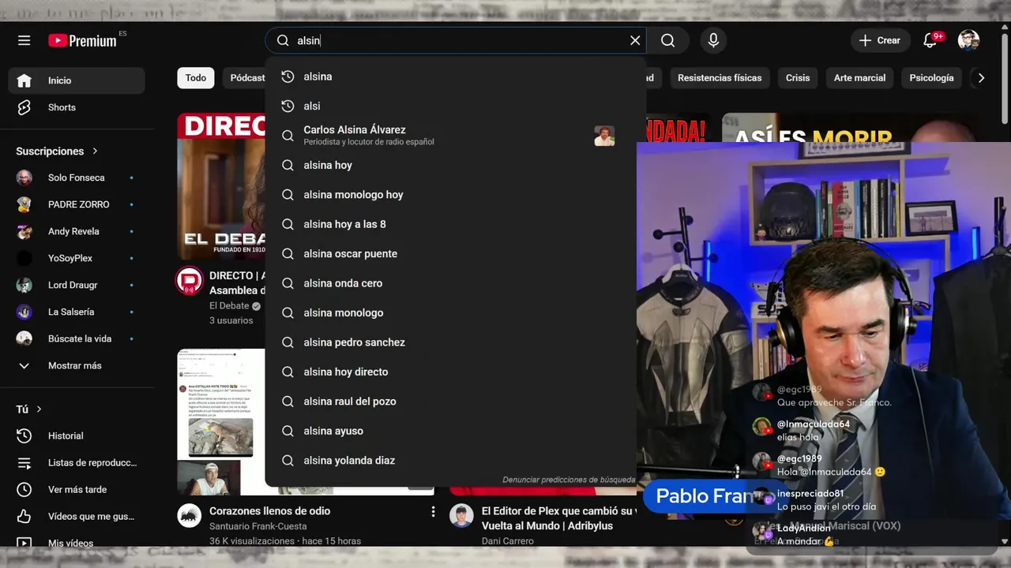Open the El Debate channel name link
1011x568 pixels.
(229, 306)
